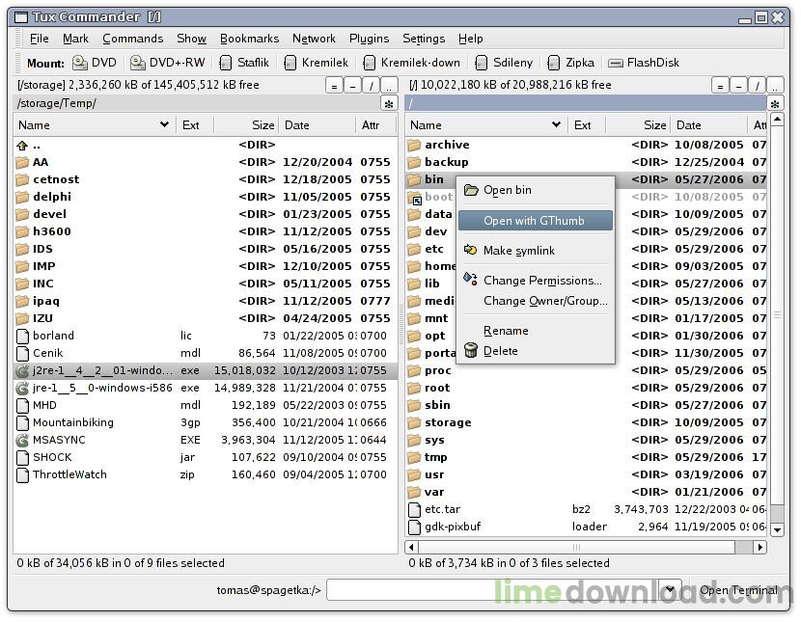Open the Staflik mount point
The width and height of the screenshot is (801, 622).
(x=245, y=63)
